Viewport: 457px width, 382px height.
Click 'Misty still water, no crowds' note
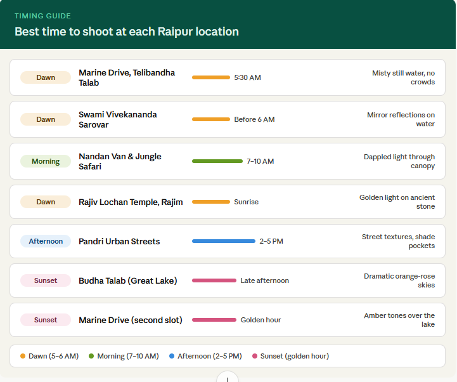pos(403,77)
